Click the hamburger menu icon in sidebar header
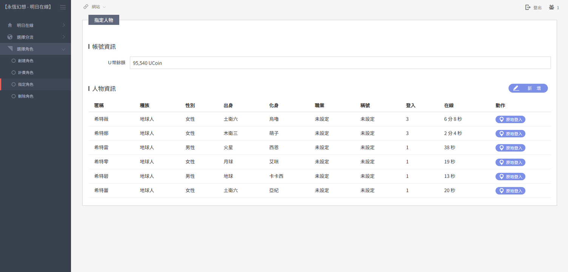Viewport: 568px width, 272px height. point(63,7)
